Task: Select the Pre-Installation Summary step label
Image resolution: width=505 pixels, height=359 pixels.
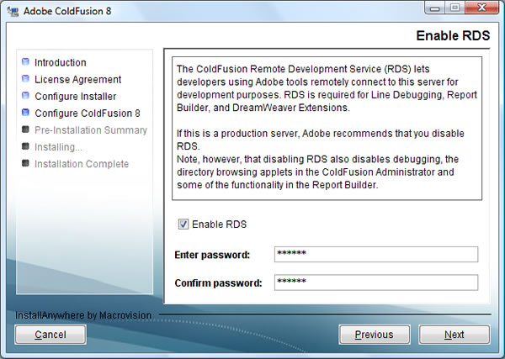Action: click(91, 130)
